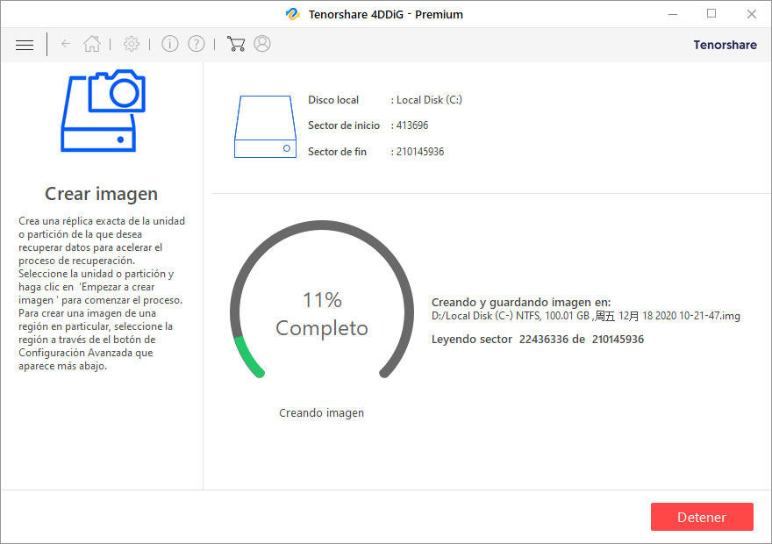Minimize the 4DDiG window
This screenshot has width=772, height=544.
[673, 14]
